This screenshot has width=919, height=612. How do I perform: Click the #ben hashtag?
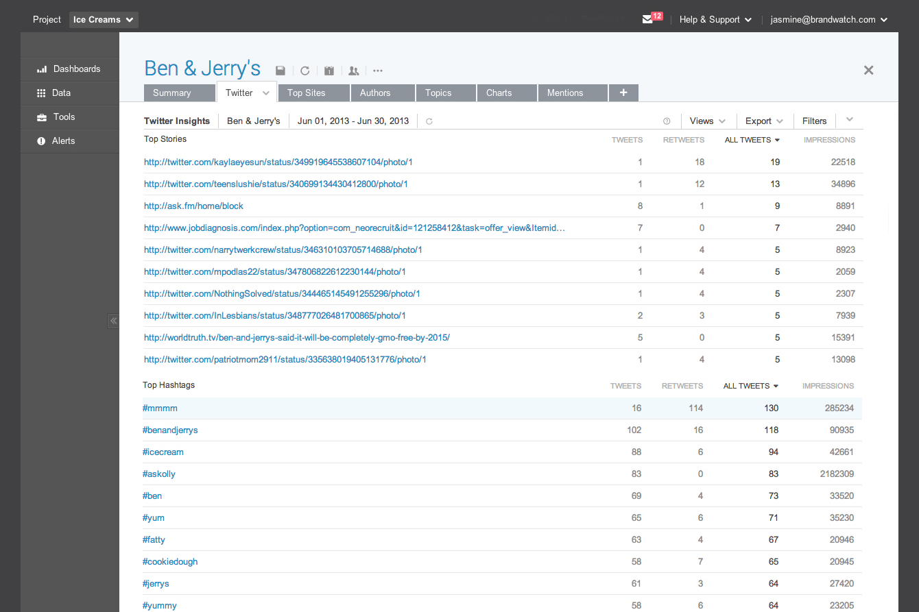[152, 496]
